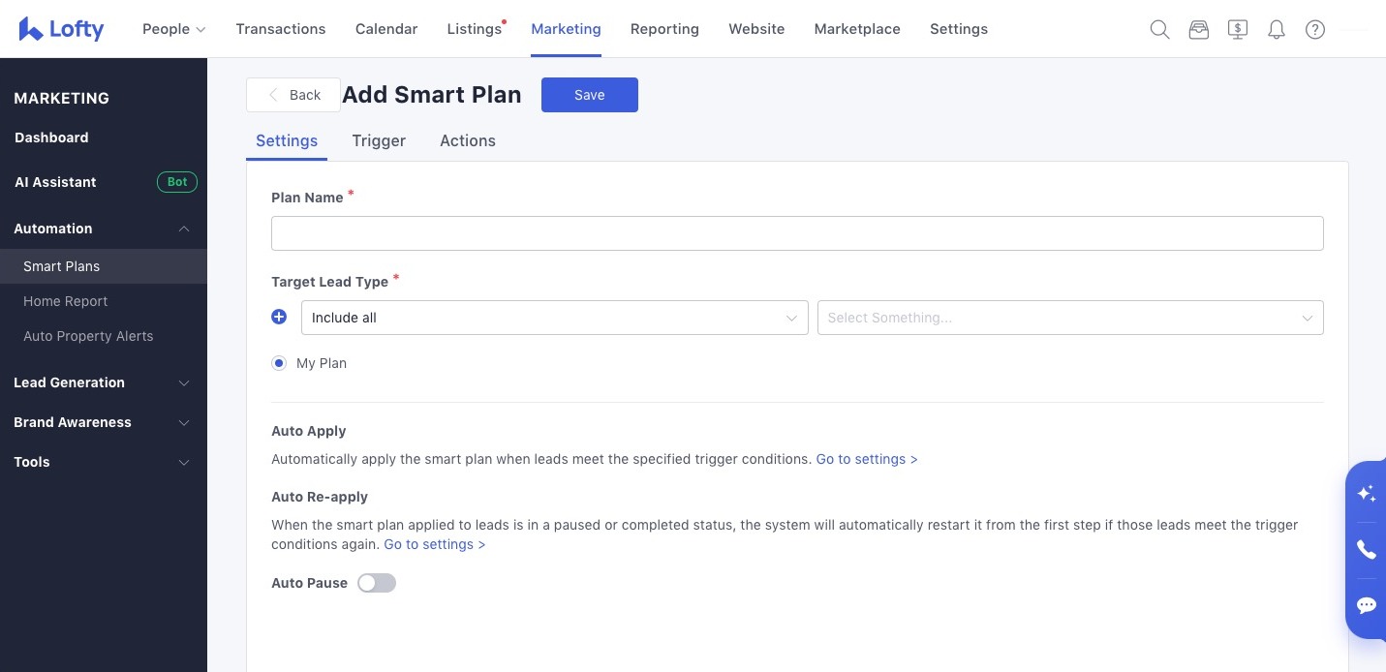The image size is (1386, 672).
Task: Switch to the Actions tab
Action: point(468,140)
